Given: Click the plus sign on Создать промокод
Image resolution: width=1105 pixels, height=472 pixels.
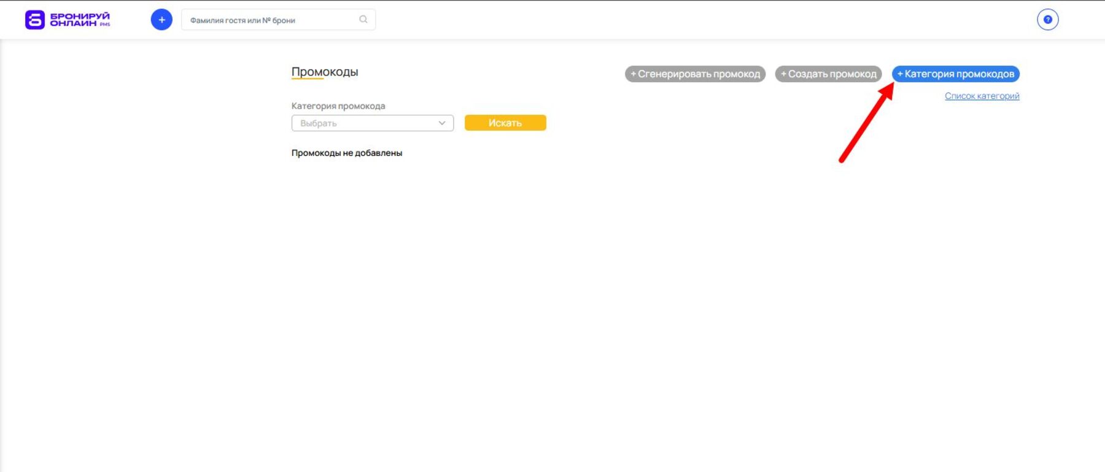Looking at the screenshot, I should point(783,74).
